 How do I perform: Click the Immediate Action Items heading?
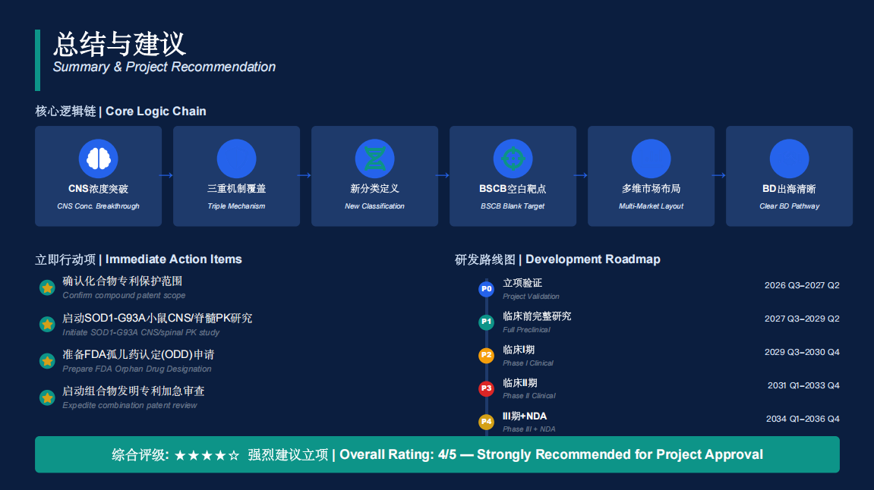click(138, 259)
